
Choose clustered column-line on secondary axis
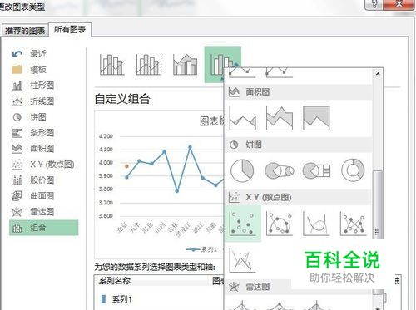[x=149, y=65]
